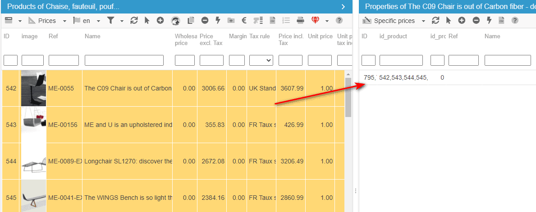Image resolution: width=536 pixels, height=212 pixels.
Task: Click the Price excl. Tax column header
Action: coord(211,39)
